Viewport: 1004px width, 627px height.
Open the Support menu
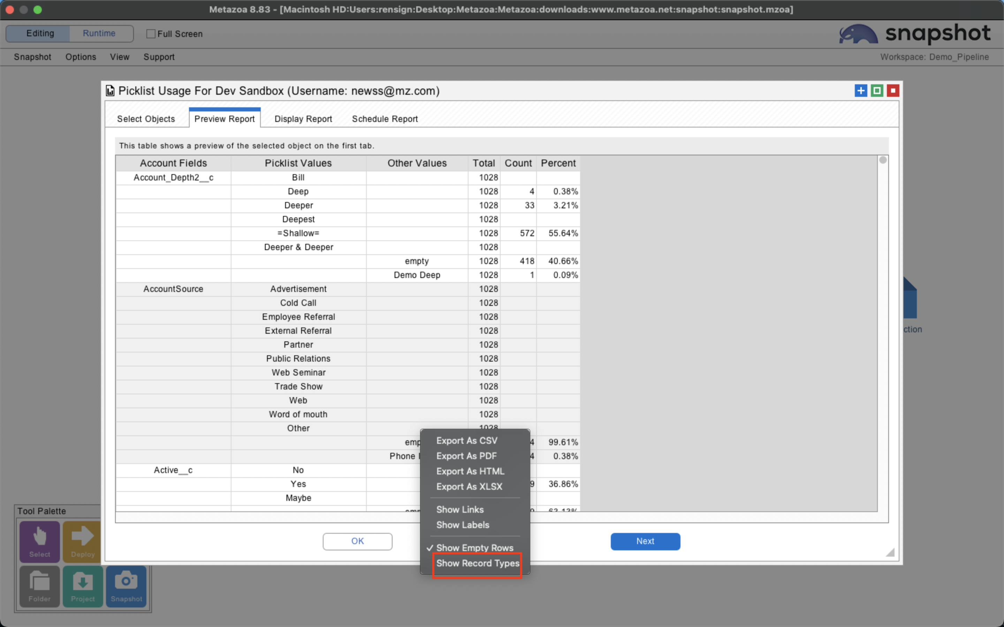[x=159, y=57]
